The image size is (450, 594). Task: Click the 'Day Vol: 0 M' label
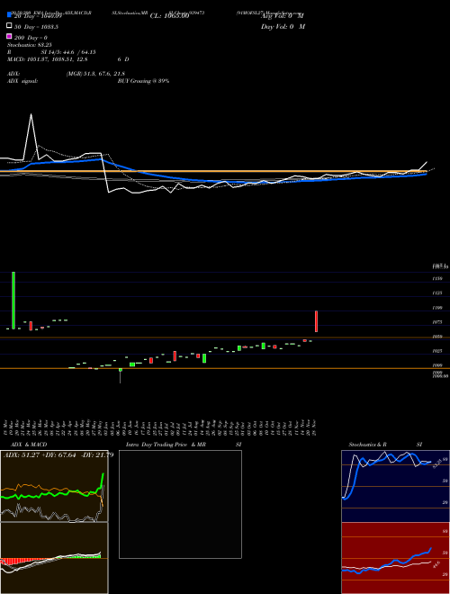[x=283, y=26]
